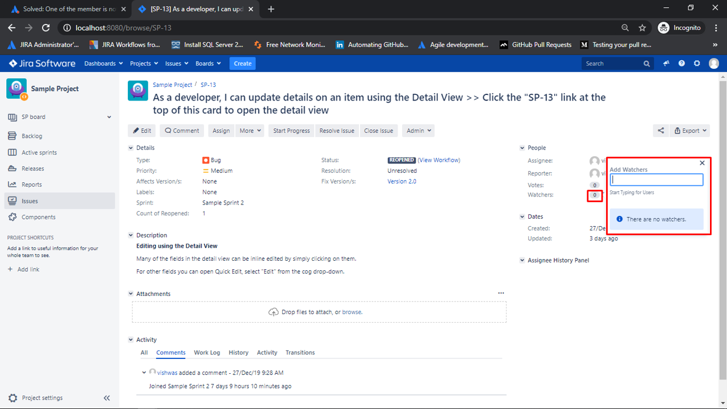Switch to the History activity tab
Viewport: 727px width, 409px height.
pyautogui.click(x=239, y=353)
